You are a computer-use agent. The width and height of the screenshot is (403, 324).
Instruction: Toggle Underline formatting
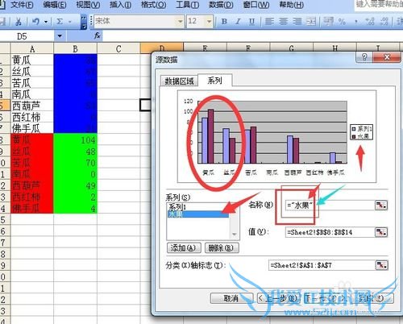tap(251, 21)
